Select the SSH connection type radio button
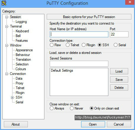 coord(99,45)
